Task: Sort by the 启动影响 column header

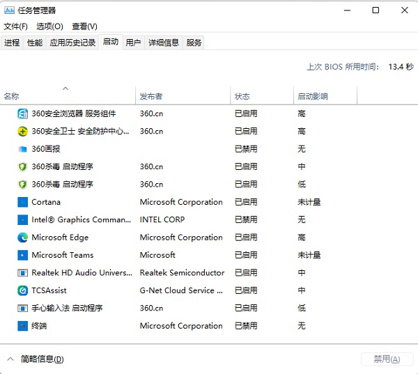Action: 312,97
